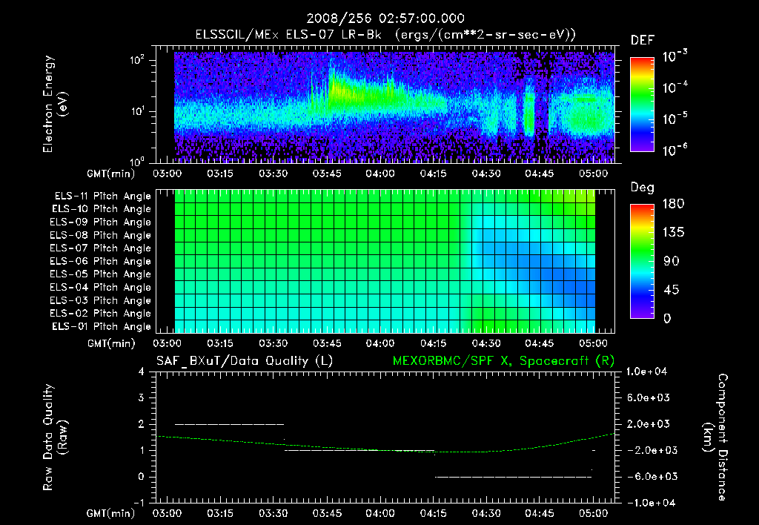Click 03:45 tick label under the spectrogram
This screenshot has height=525, width=759.
click(327, 174)
